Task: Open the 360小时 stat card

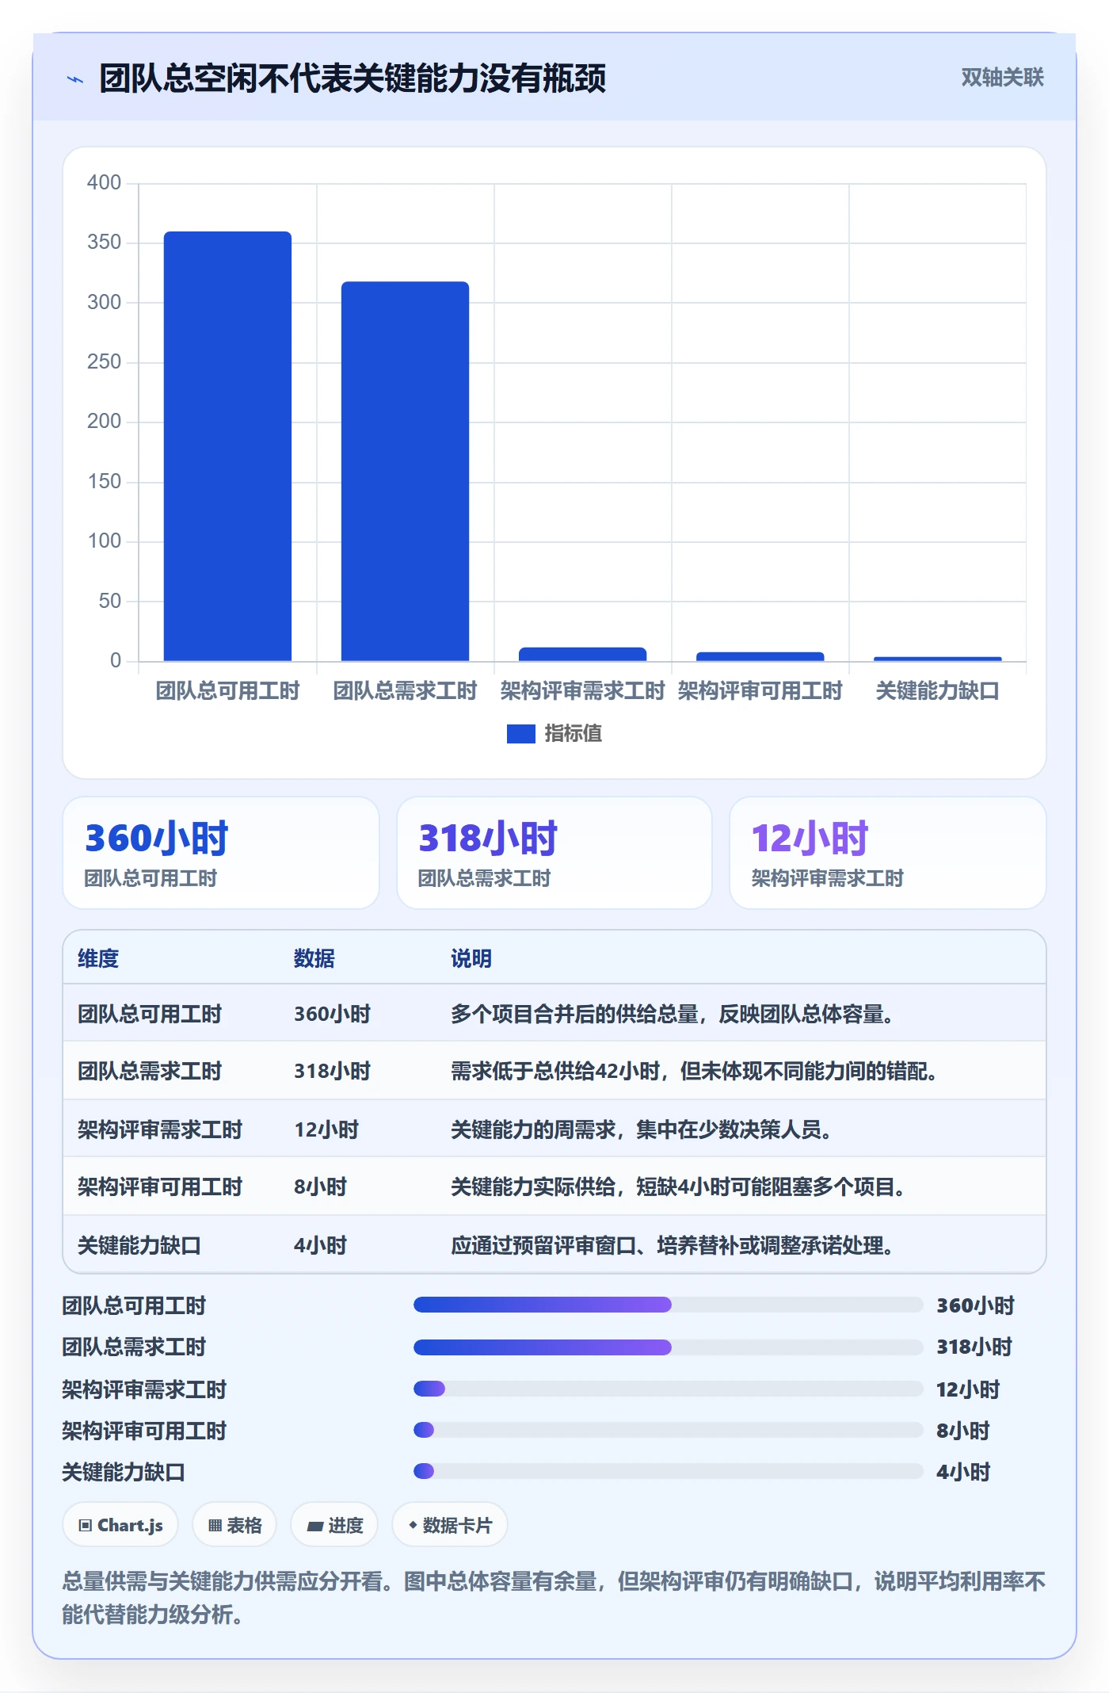Action: click(221, 853)
